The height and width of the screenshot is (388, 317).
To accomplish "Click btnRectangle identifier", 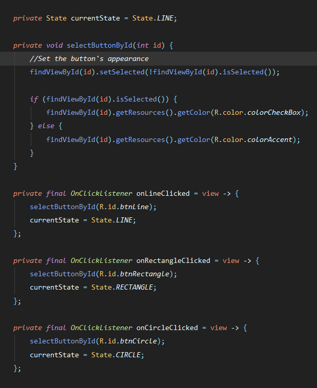I will (145, 274).
